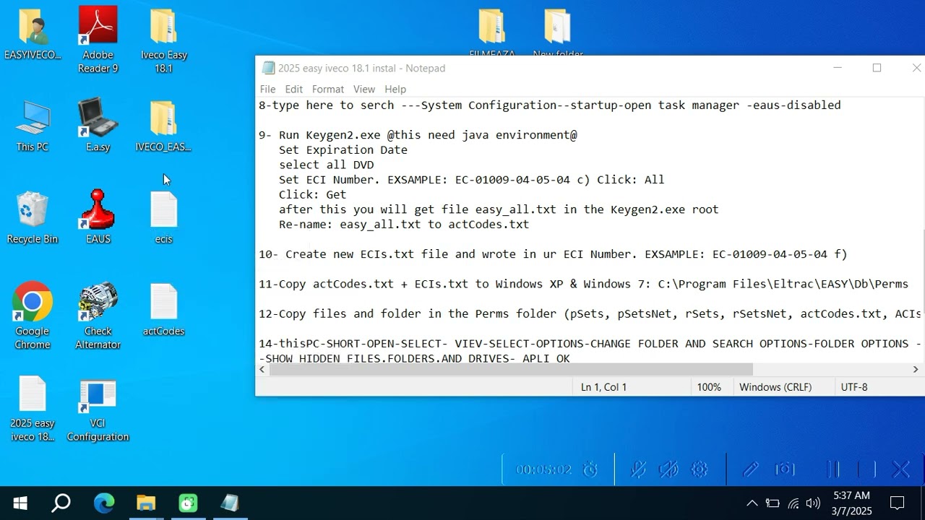
Task: Open the screen recorder settings gear
Action: 700,469
